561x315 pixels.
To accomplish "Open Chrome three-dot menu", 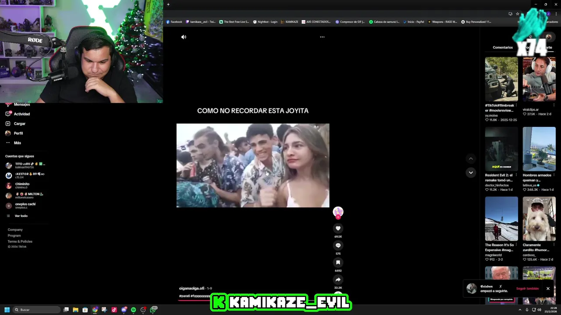I will [556, 14].
